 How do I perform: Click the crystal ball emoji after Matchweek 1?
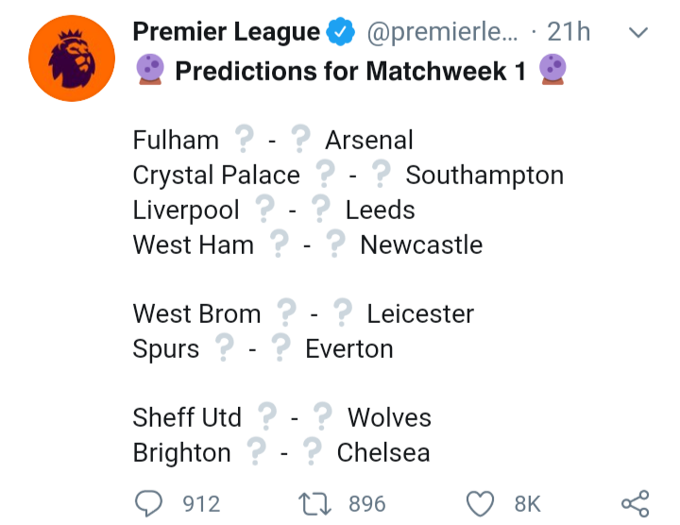coord(552,71)
